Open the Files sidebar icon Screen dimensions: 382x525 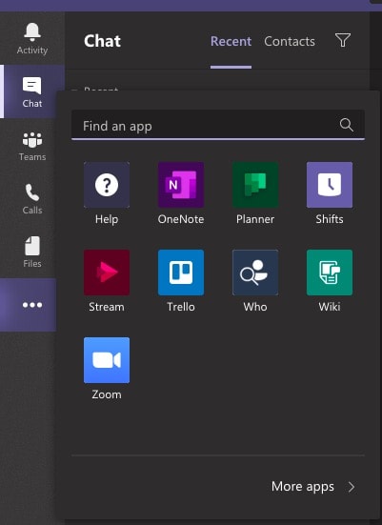(x=32, y=246)
